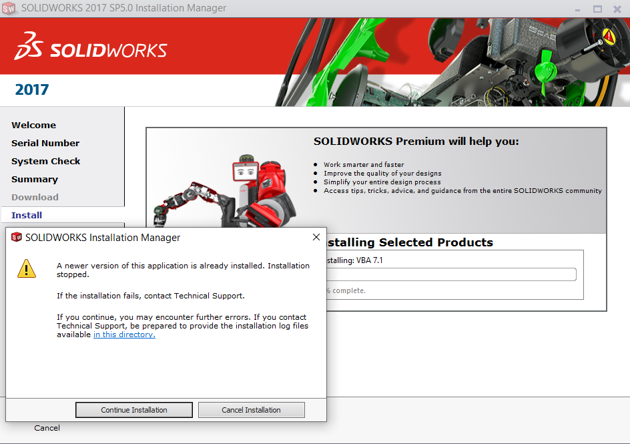Screen dimensions: 630x444
Task: Close the Installation Manager main window
Action: (x=617, y=9)
